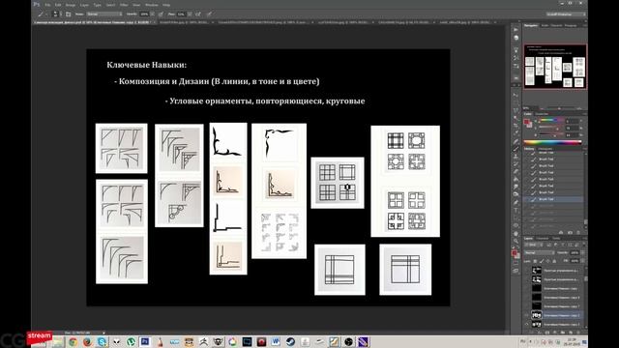The width and height of the screenshot is (619, 348).
Task: Click the Navigator zoom slider
Action: (x=559, y=108)
